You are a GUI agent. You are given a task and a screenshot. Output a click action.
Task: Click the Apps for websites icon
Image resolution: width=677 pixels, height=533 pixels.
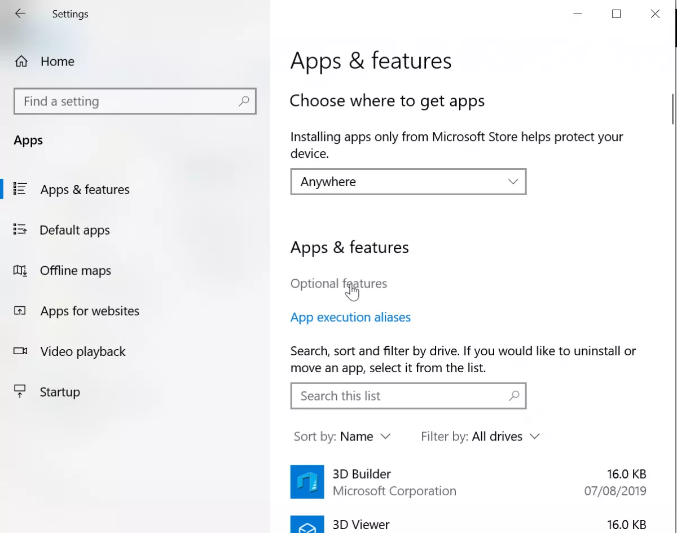20,311
